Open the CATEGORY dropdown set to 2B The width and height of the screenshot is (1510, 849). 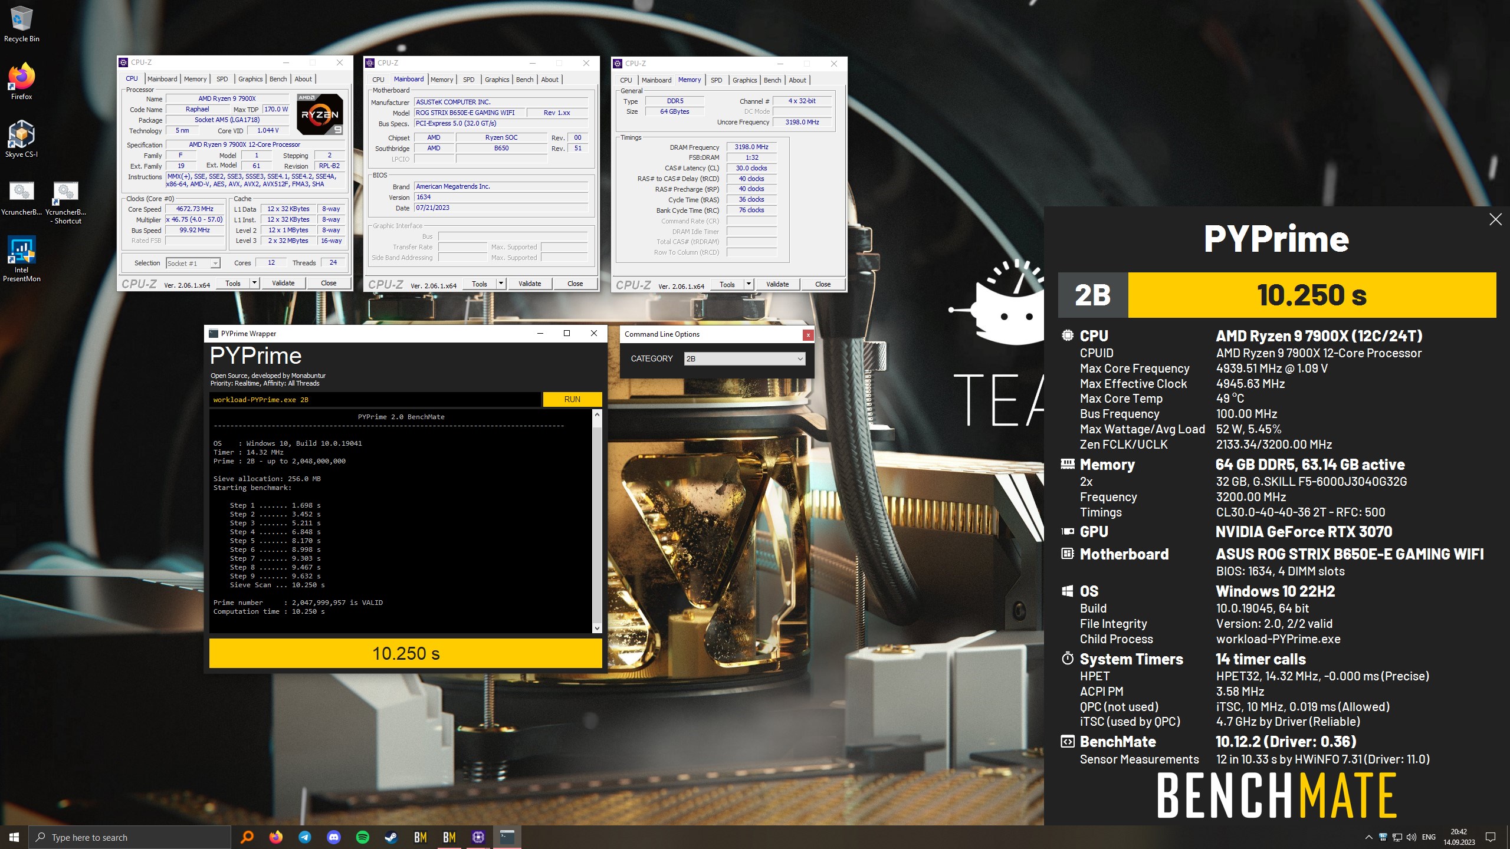pos(744,358)
